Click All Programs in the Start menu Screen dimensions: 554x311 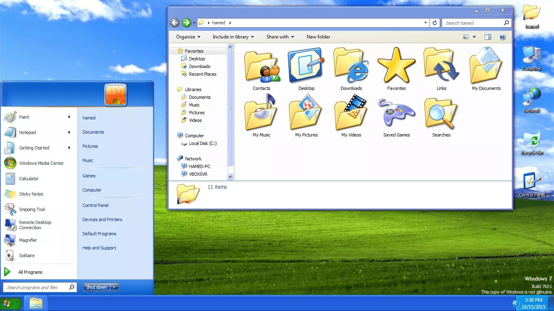coord(30,272)
